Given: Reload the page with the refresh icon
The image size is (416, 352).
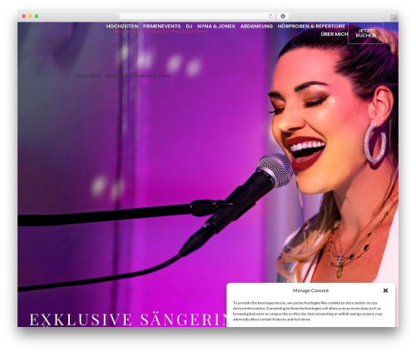Looking at the screenshot, I should 270,16.
